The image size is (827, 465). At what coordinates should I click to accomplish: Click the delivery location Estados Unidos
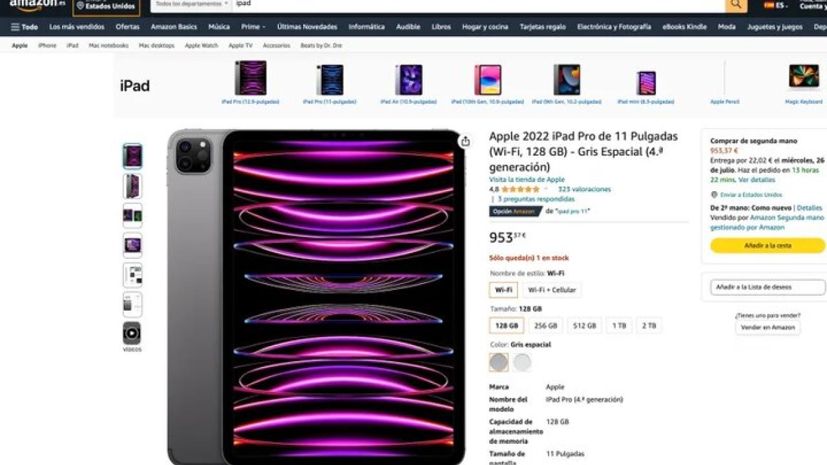tap(106, 6)
